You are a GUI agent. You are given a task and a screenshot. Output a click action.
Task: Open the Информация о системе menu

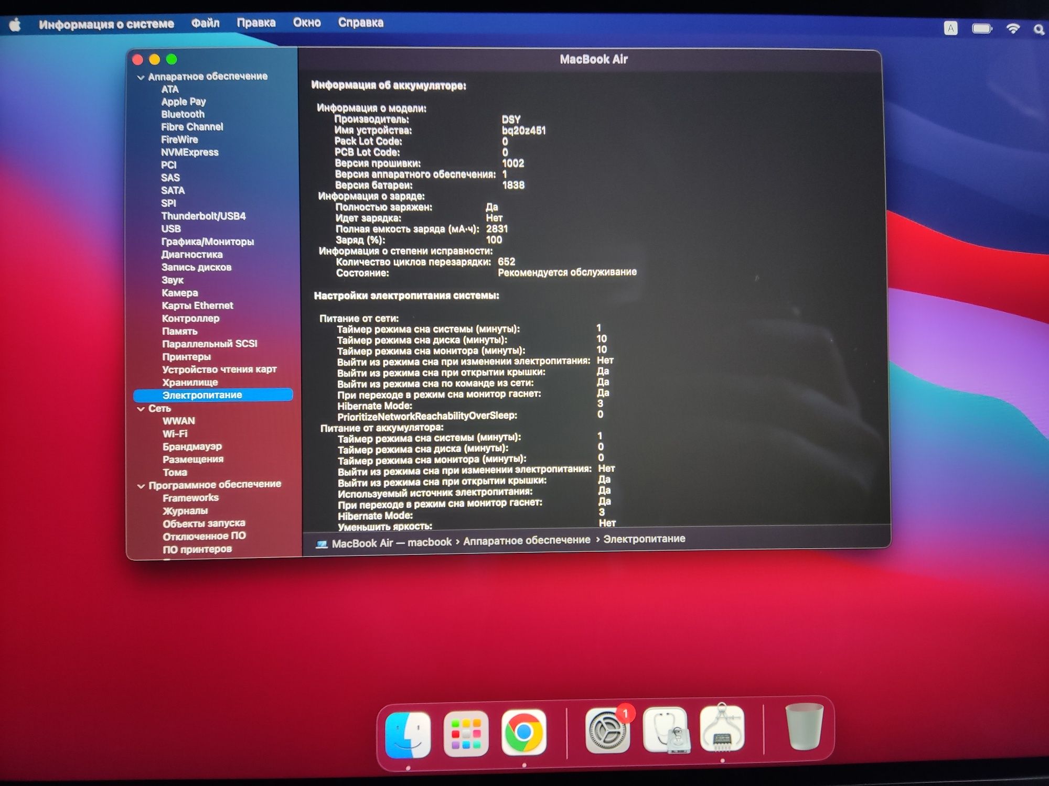pyautogui.click(x=106, y=24)
